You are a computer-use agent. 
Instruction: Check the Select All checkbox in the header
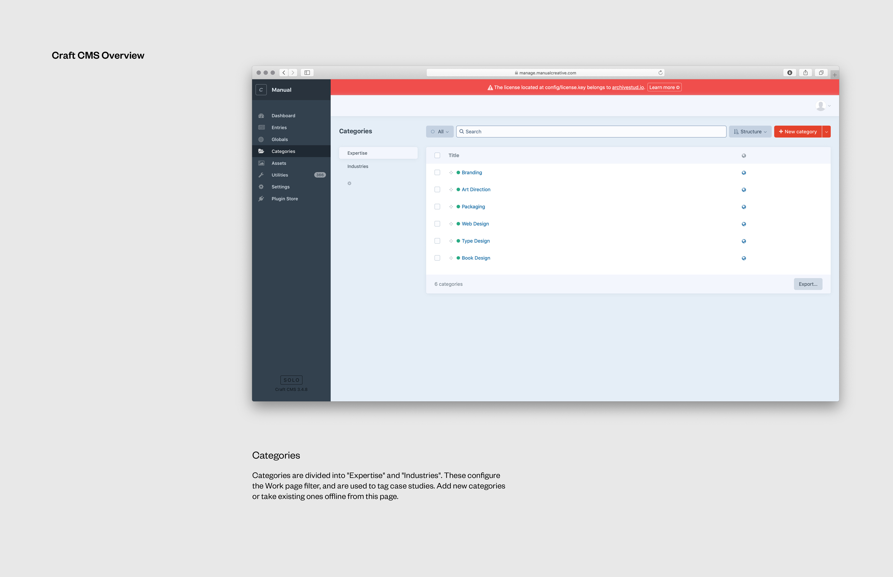[x=437, y=155]
